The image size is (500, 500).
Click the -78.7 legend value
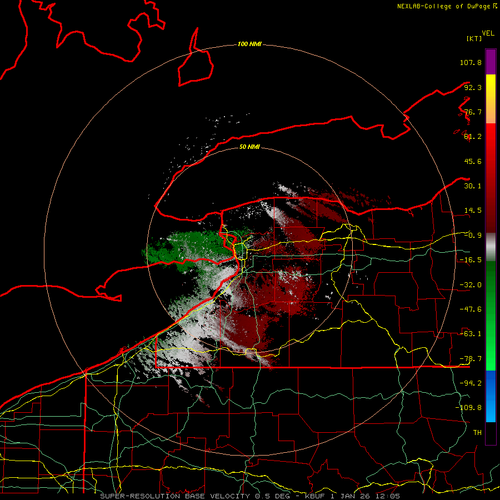pyautogui.click(x=471, y=359)
